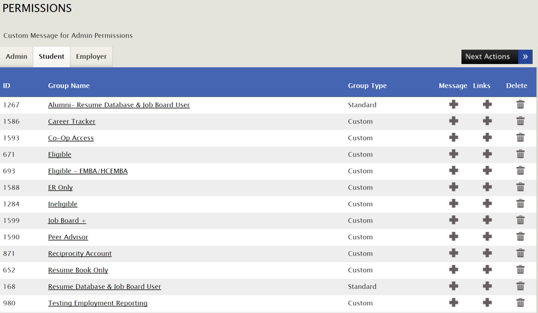Open the Eligible – EMBA/HCEMBA link
The height and width of the screenshot is (313, 538).
88,171
